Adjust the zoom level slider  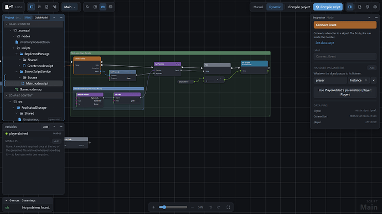pos(173,207)
